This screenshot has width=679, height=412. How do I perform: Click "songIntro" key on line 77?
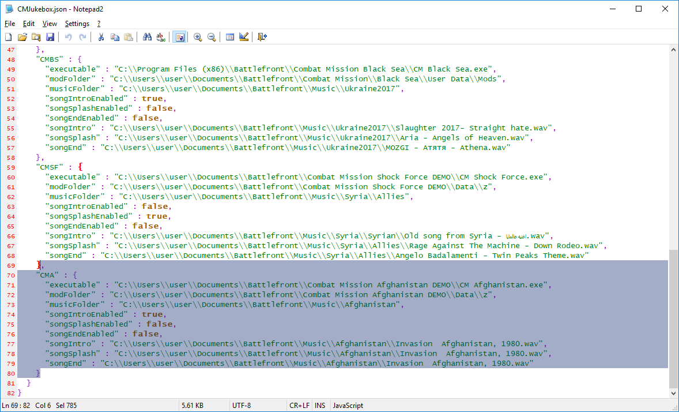pyautogui.click(x=70, y=344)
